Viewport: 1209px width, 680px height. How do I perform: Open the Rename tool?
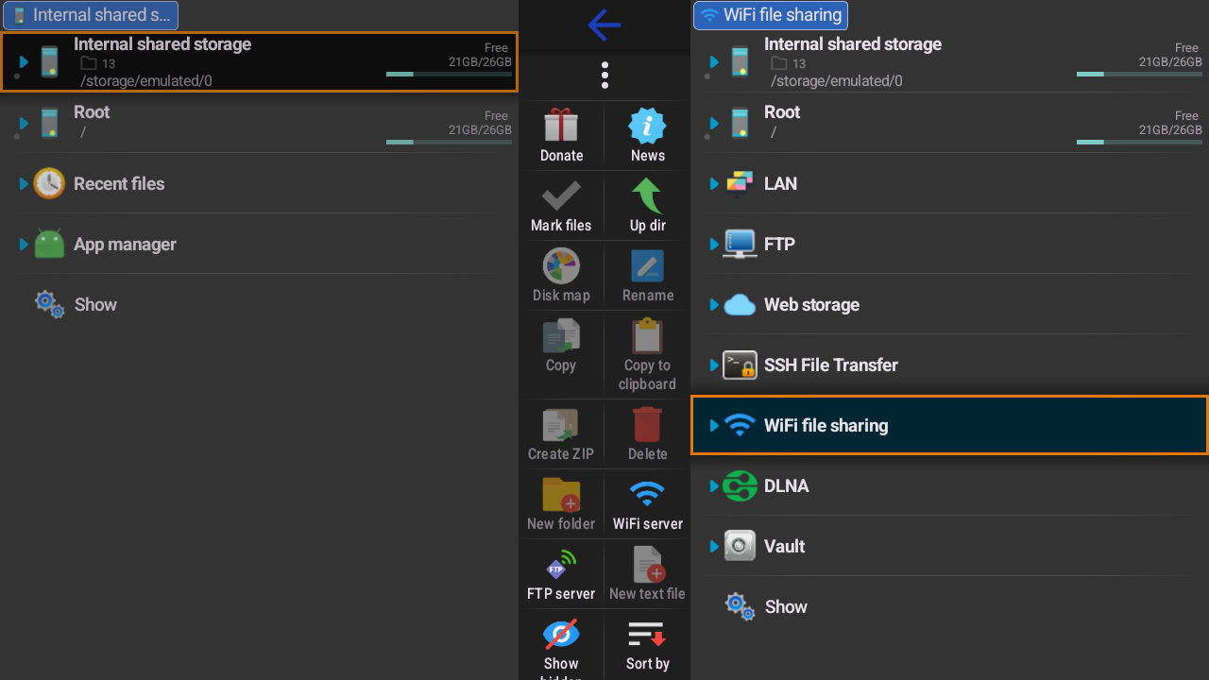click(647, 275)
